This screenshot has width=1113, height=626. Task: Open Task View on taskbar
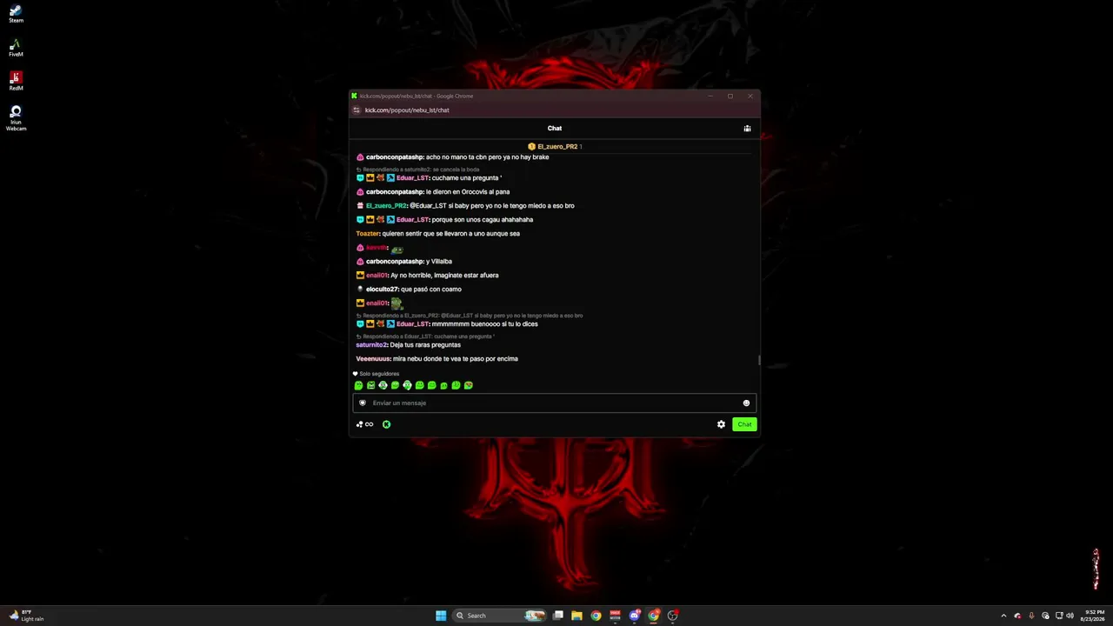coord(558,616)
